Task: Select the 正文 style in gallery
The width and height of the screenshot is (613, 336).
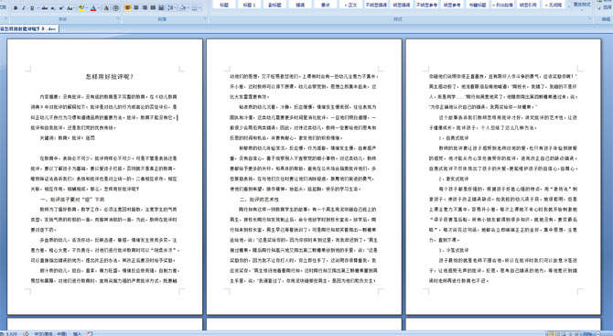Action: [x=350, y=5]
